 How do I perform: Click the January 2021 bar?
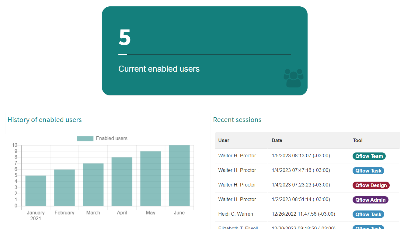pyautogui.click(x=36, y=191)
